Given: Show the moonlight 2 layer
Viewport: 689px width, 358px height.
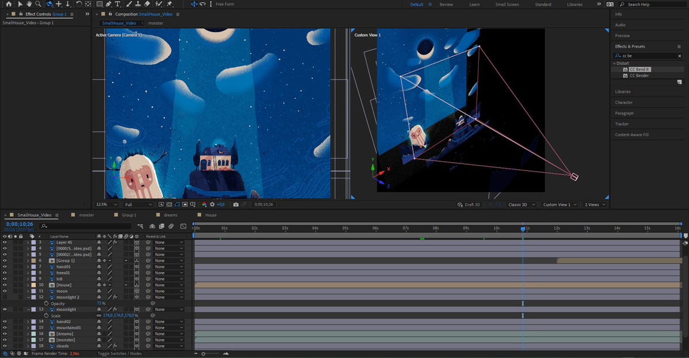Looking at the screenshot, I should (5, 297).
